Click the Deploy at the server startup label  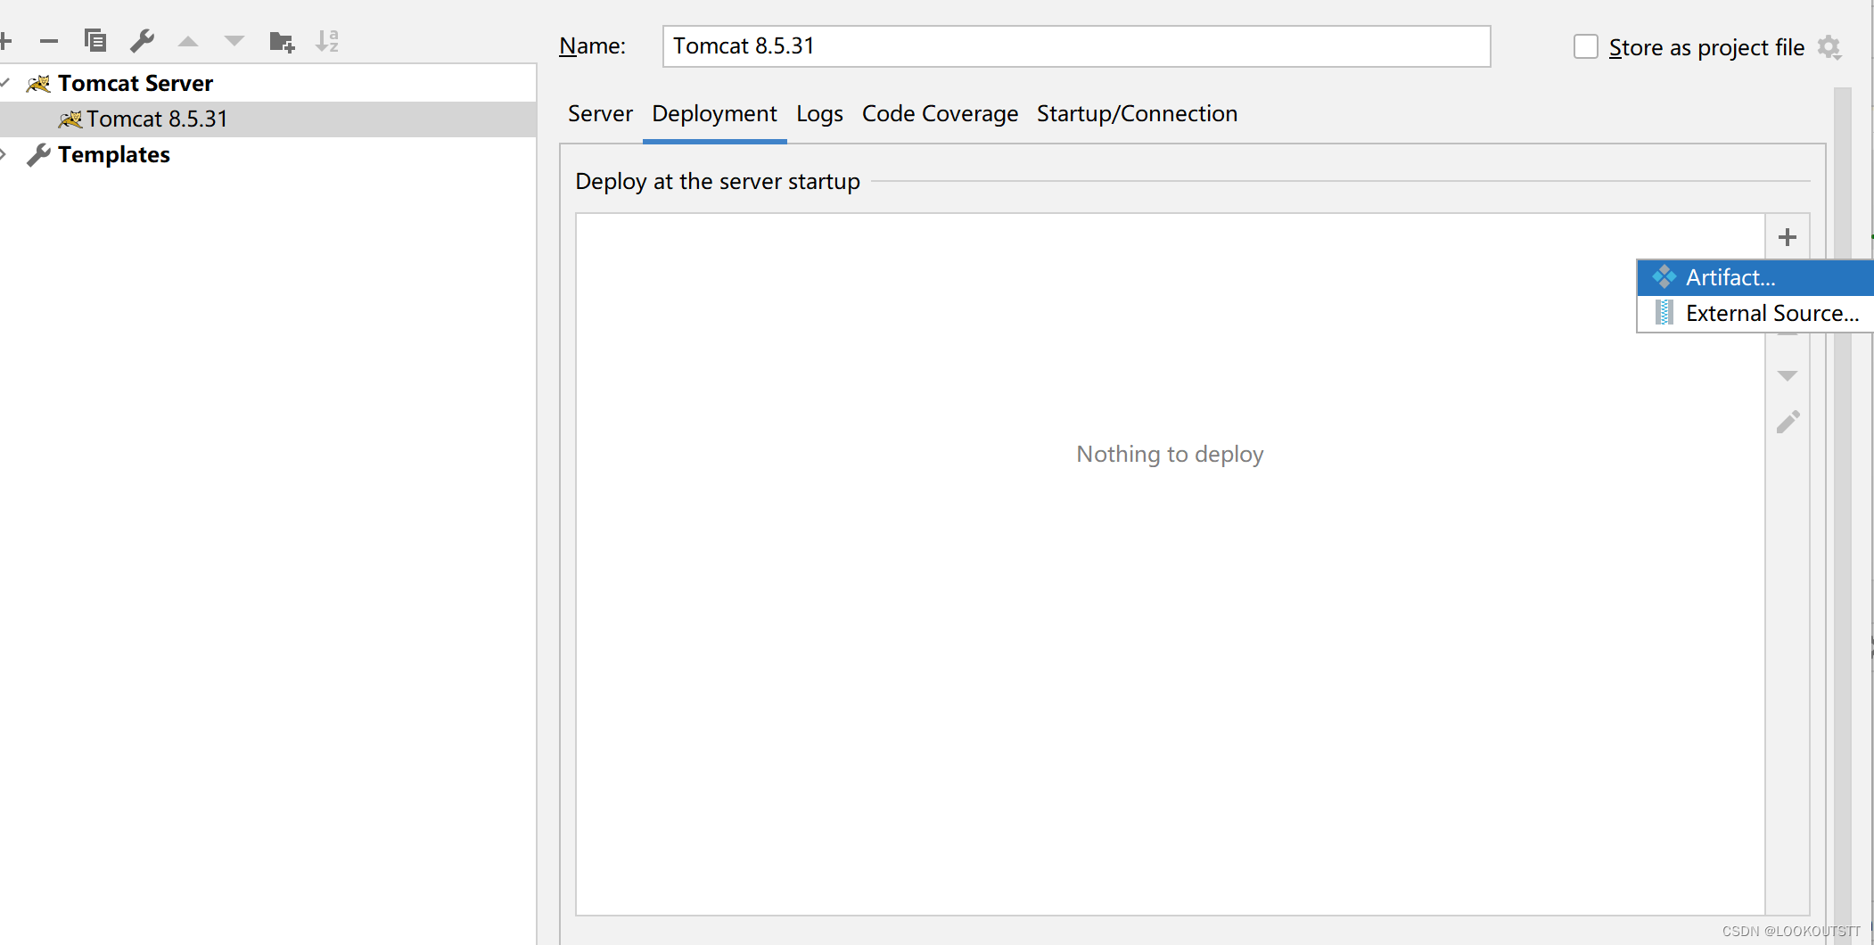(x=718, y=182)
